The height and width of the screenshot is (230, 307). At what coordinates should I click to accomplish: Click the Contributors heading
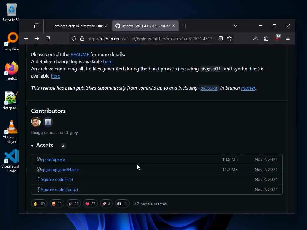coord(48,111)
